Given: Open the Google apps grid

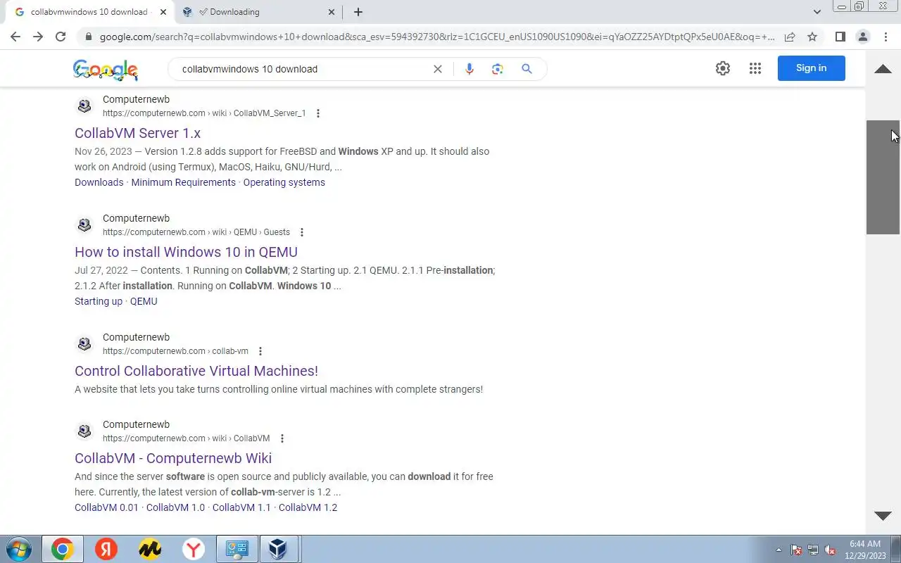Looking at the screenshot, I should pyautogui.click(x=755, y=68).
